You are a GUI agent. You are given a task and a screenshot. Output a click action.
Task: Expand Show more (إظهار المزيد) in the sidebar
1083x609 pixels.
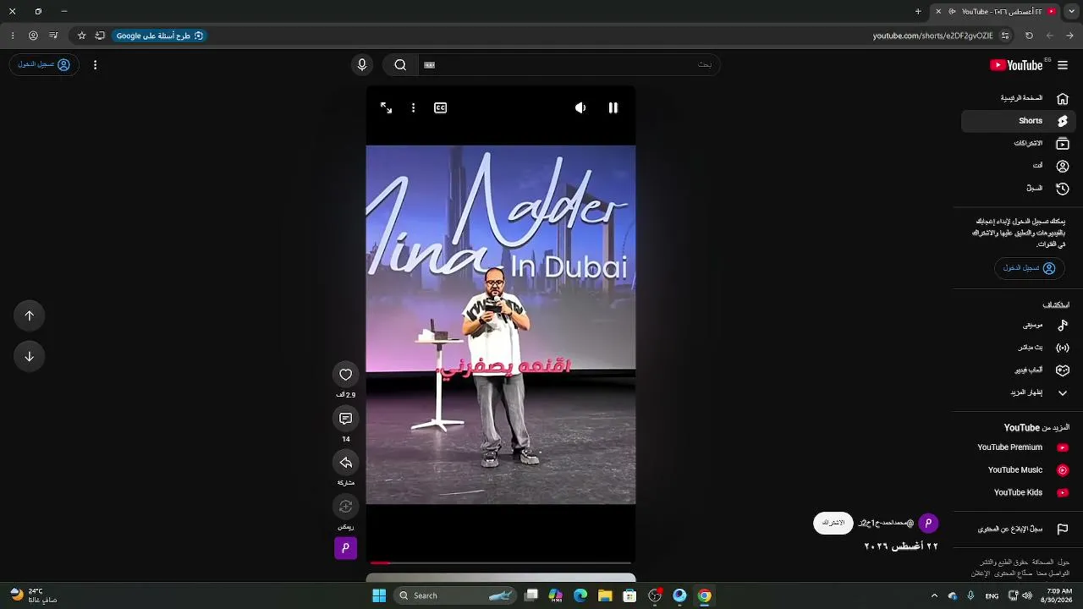(x=1019, y=392)
